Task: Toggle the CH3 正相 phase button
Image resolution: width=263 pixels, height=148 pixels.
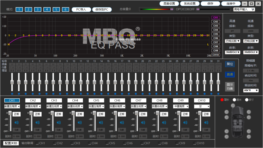Action: (59, 114)
